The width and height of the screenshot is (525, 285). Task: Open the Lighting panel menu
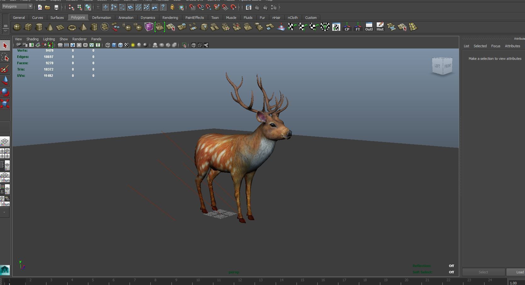[49, 39]
